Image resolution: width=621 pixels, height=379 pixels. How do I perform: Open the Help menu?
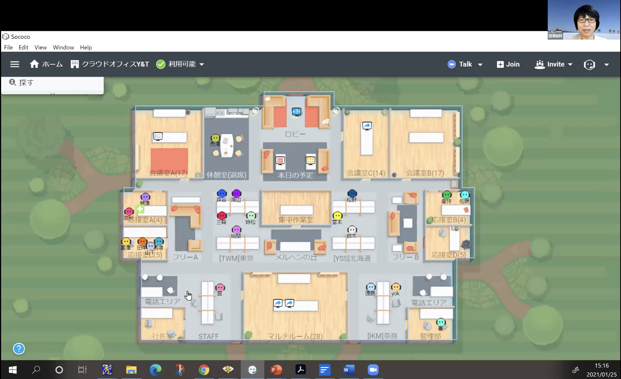click(x=86, y=47)
